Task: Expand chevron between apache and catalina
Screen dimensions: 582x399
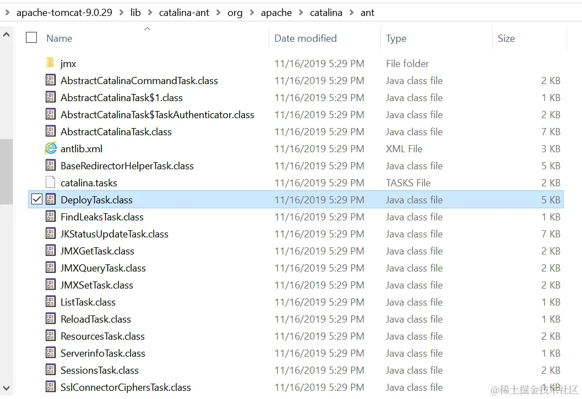Action: tap(301, 13)
